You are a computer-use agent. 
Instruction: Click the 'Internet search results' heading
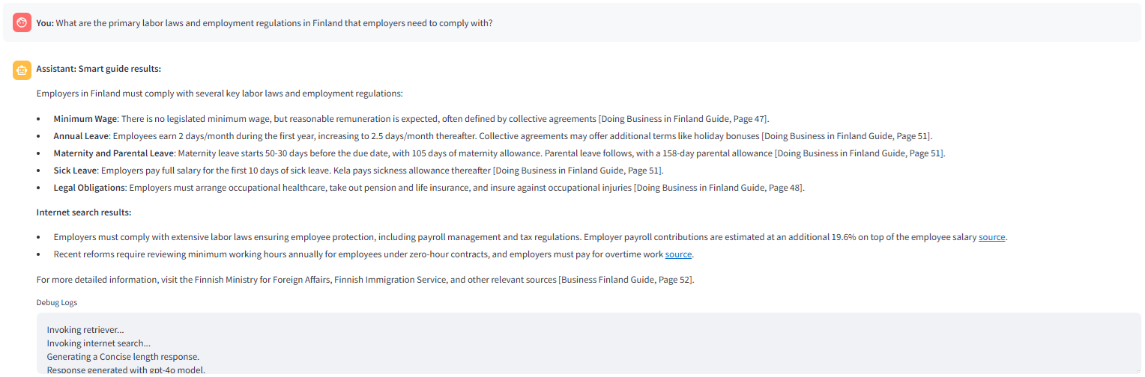pos(84,212)
